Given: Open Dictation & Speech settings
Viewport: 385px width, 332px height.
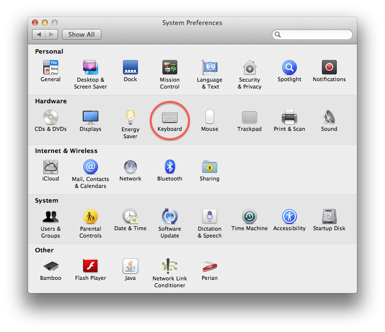Looking at the screenshot, I should 209,217.
